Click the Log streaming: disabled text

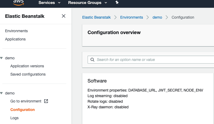(108, 96)
